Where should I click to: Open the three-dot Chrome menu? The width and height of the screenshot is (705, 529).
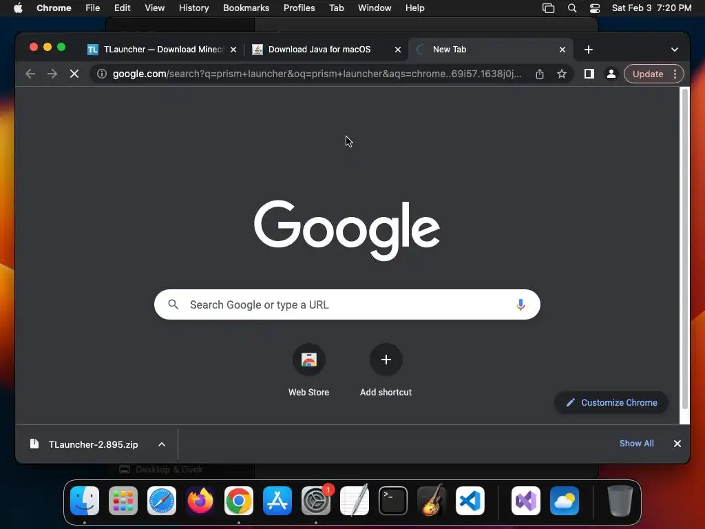point(675,74)
